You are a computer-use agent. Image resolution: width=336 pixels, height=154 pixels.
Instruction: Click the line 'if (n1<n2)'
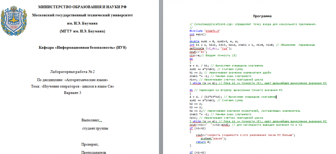(x=197, y=128)
